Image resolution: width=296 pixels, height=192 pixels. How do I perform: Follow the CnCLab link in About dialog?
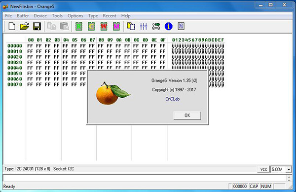coord(172,99)
